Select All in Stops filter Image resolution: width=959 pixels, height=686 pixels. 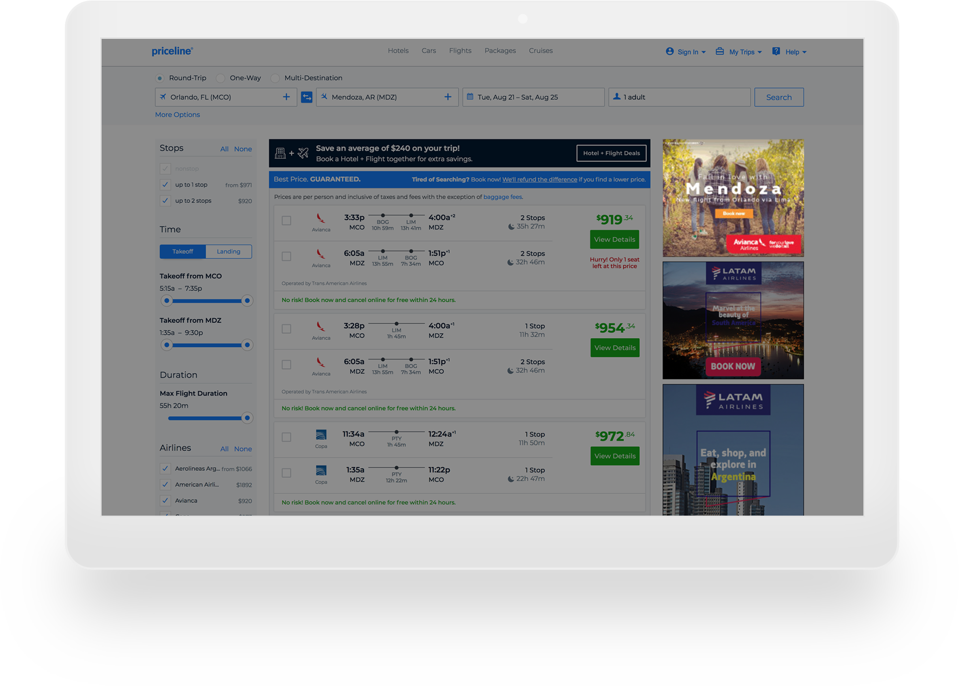225,149
